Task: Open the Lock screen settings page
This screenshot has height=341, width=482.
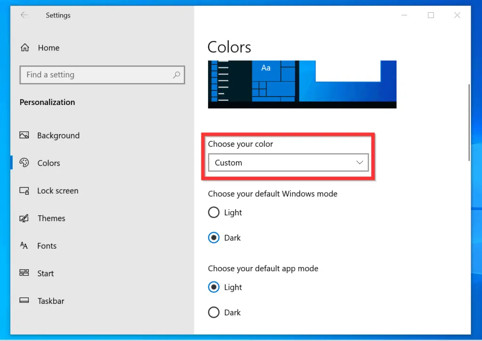Action: point(58,191)
